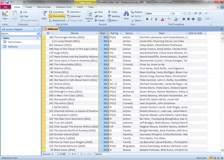Open the Gridlines options

200,19
